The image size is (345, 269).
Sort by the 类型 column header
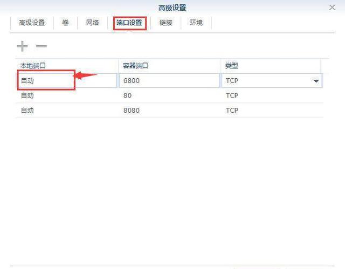[x=271, y=66]
